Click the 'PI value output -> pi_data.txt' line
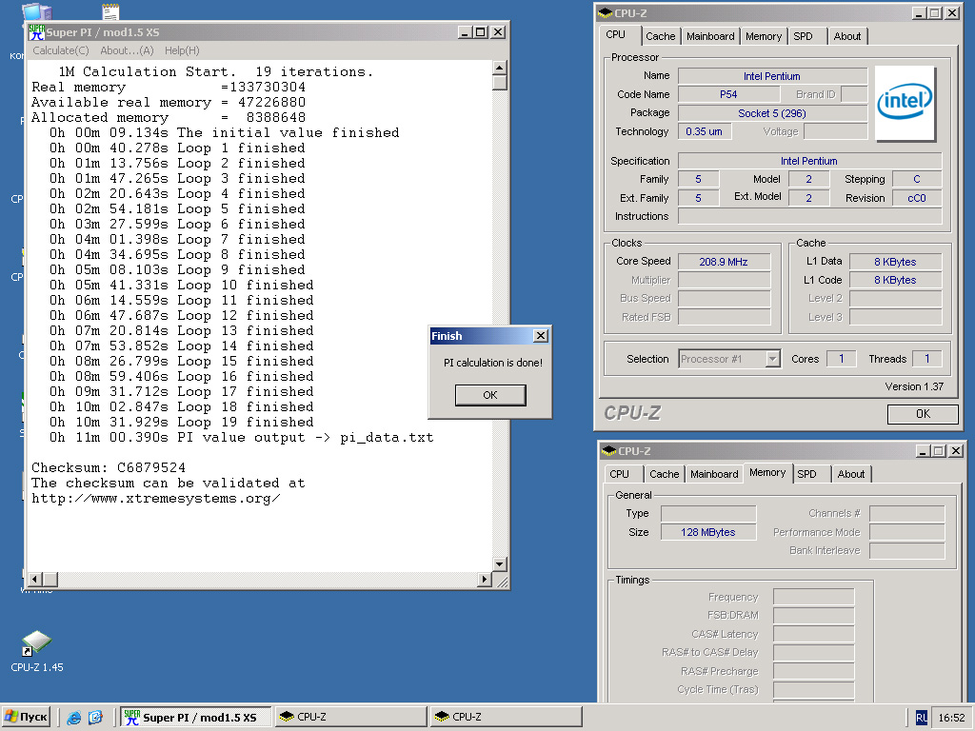The height and width of the screenshot is (731, 975). pos(241,438)
